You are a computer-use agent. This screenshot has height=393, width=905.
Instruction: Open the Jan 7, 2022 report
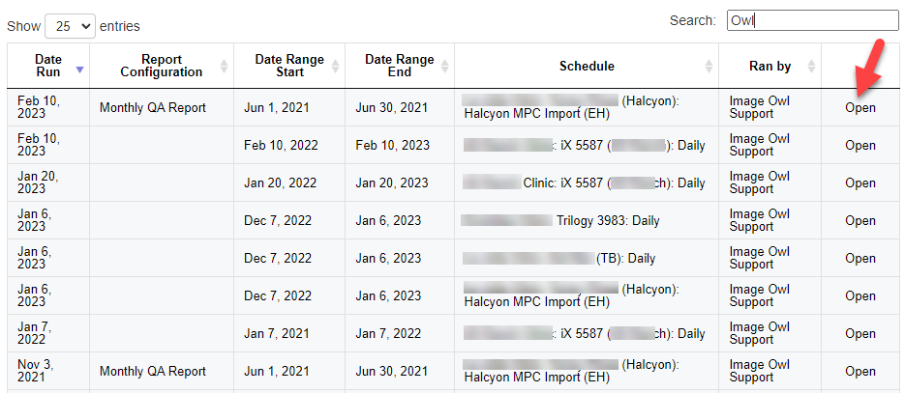pos(860,334)
